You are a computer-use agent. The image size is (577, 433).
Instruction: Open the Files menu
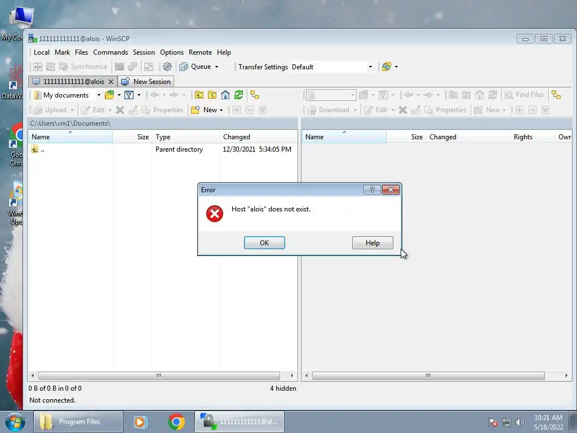click(81, 52)
